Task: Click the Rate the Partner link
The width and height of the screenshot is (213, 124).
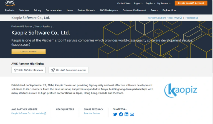Action: [92, 113]
